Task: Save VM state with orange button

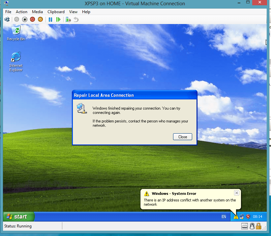Action: pos(40,19)
